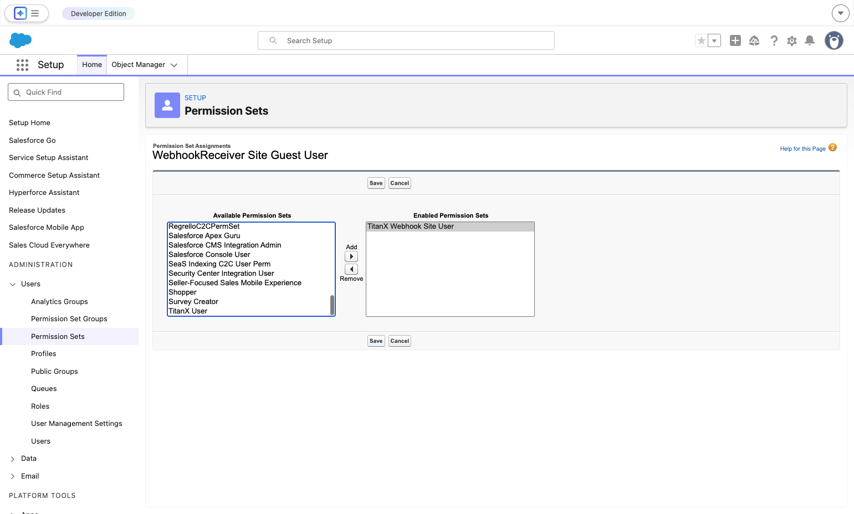Click the top-right dropdown circle button
The width and height of the screenshot is (854, 514).
841,13
